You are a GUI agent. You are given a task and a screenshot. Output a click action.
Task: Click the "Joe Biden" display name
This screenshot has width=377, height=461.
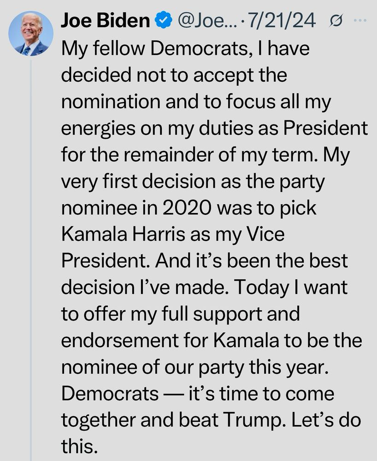click(106, 20)
